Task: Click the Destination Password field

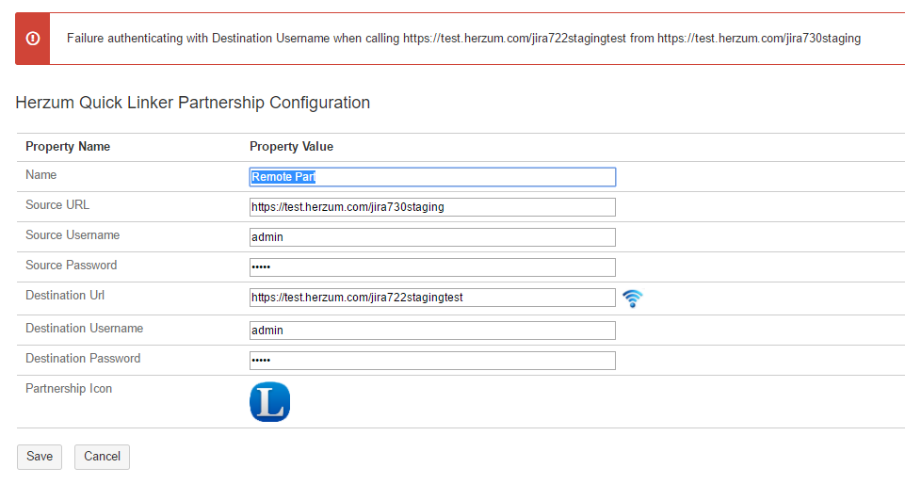Action: tap(432, 361)
